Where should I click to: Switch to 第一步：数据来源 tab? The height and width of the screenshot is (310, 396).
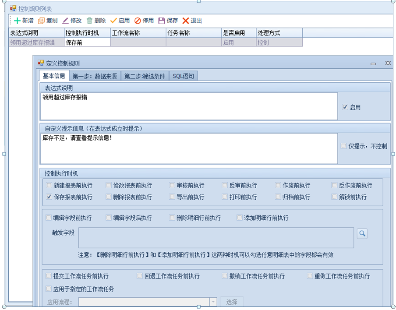(x=95, y=76)
